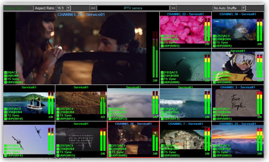Click the UDP(6012) label text
This screenshot has width=269, height=162.
[120, 119]
